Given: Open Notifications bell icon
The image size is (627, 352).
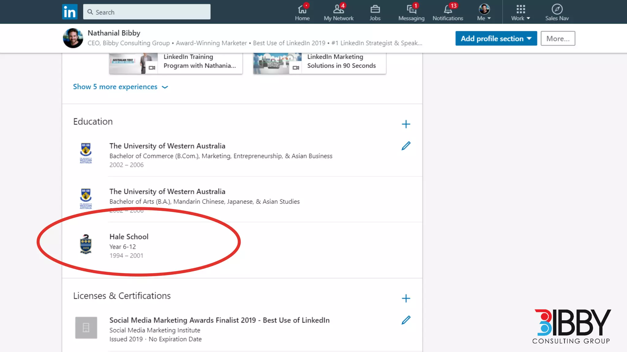Looking at the screenshot, I should [448, 9].
